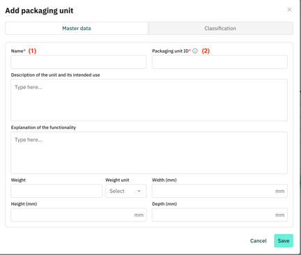The width and height of the screenshot is (301, 255).
Task: Click the unit description text area
Action: click(x=149, y=100)
